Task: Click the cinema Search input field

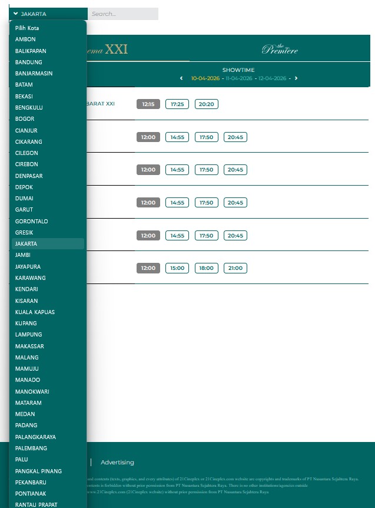Action: pyautogui.click(x=123, y=14)
